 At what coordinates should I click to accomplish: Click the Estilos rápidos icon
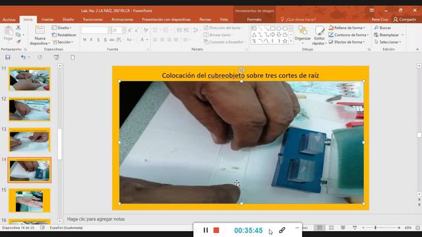point(319,30)
